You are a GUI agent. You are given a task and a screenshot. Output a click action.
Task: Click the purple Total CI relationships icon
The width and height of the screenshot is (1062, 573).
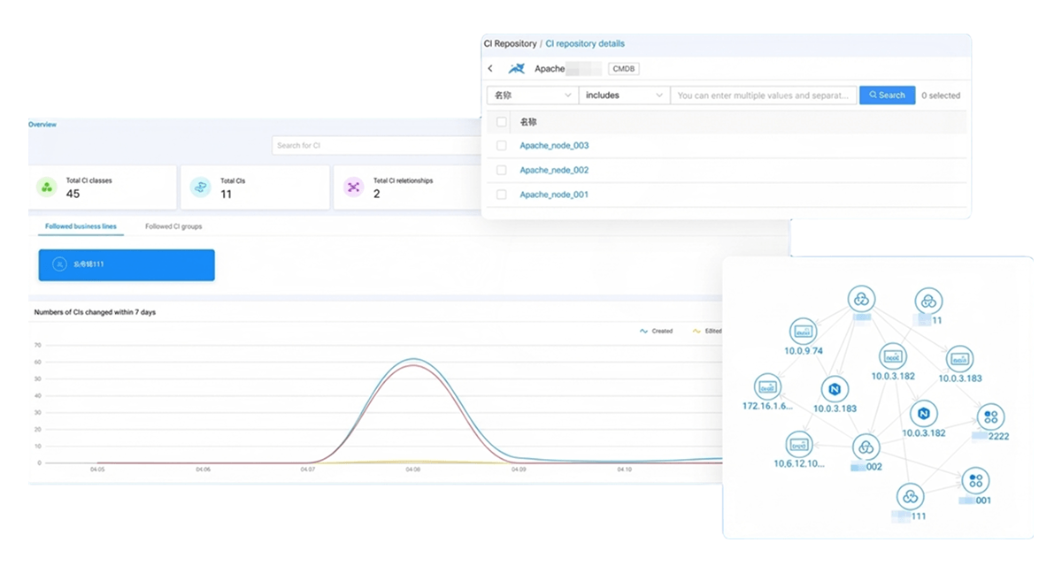coord(353,187)
